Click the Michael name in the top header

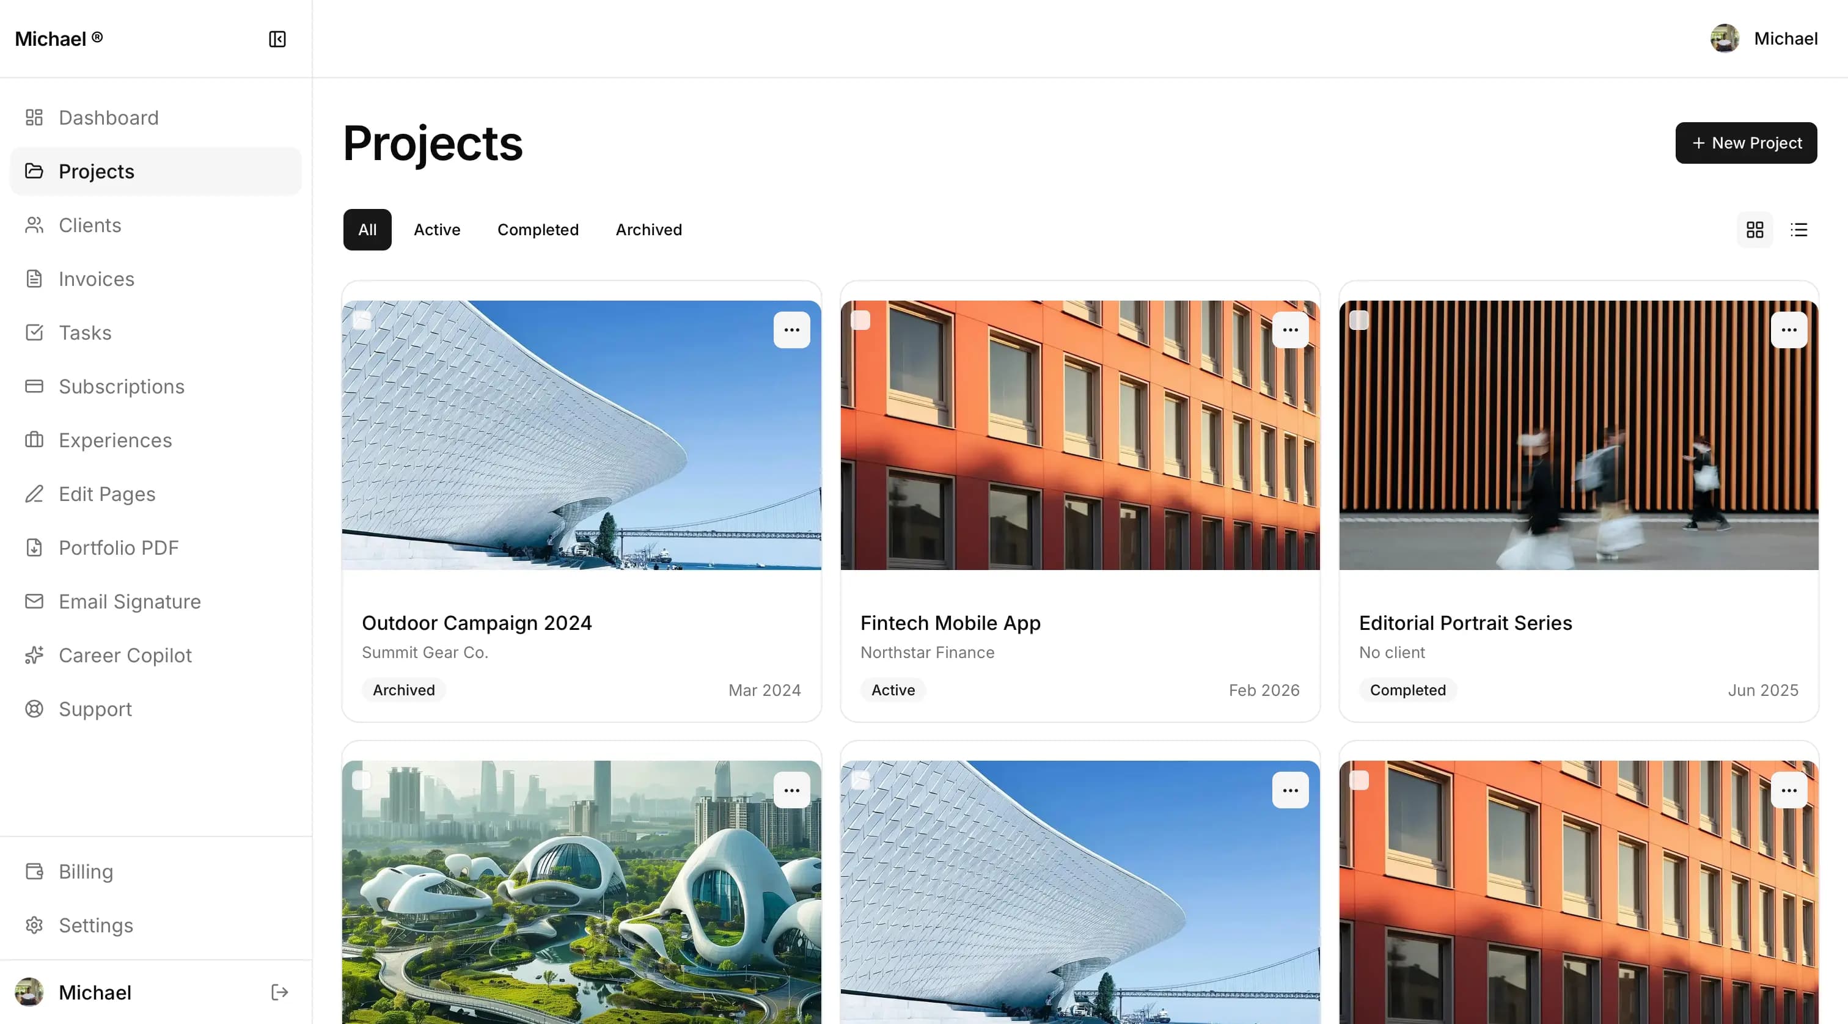1786,38
